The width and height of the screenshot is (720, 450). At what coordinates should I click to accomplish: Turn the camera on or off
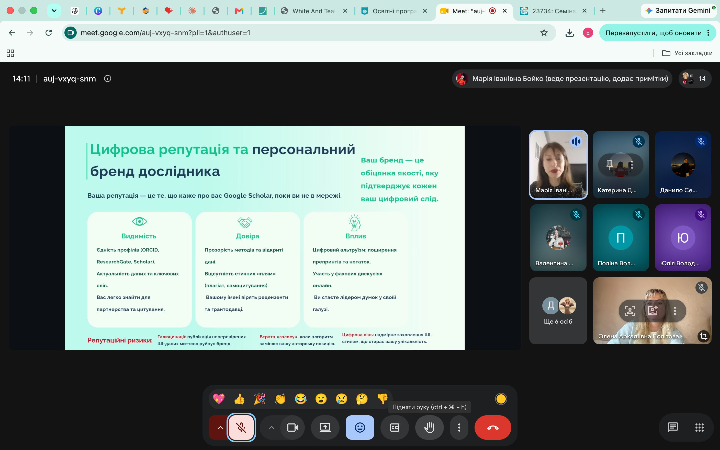pyautogui.click(x=292, y=427)
